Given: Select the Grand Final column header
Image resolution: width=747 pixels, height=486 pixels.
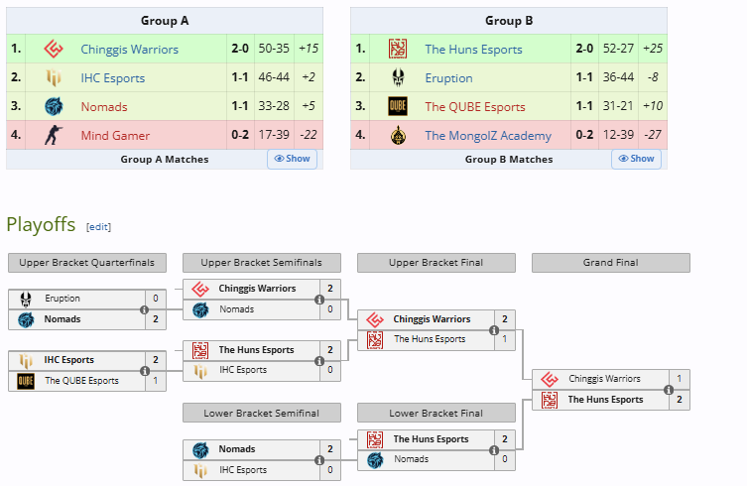Looking at the screenshot, I should click(x=610, y=263).
